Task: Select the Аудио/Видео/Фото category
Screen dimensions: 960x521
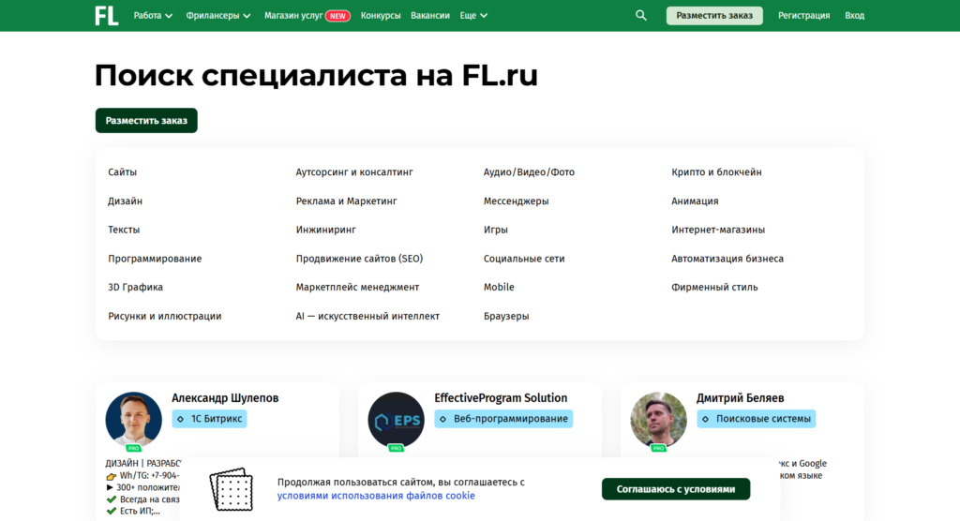Action: click(x=529, y=172)
